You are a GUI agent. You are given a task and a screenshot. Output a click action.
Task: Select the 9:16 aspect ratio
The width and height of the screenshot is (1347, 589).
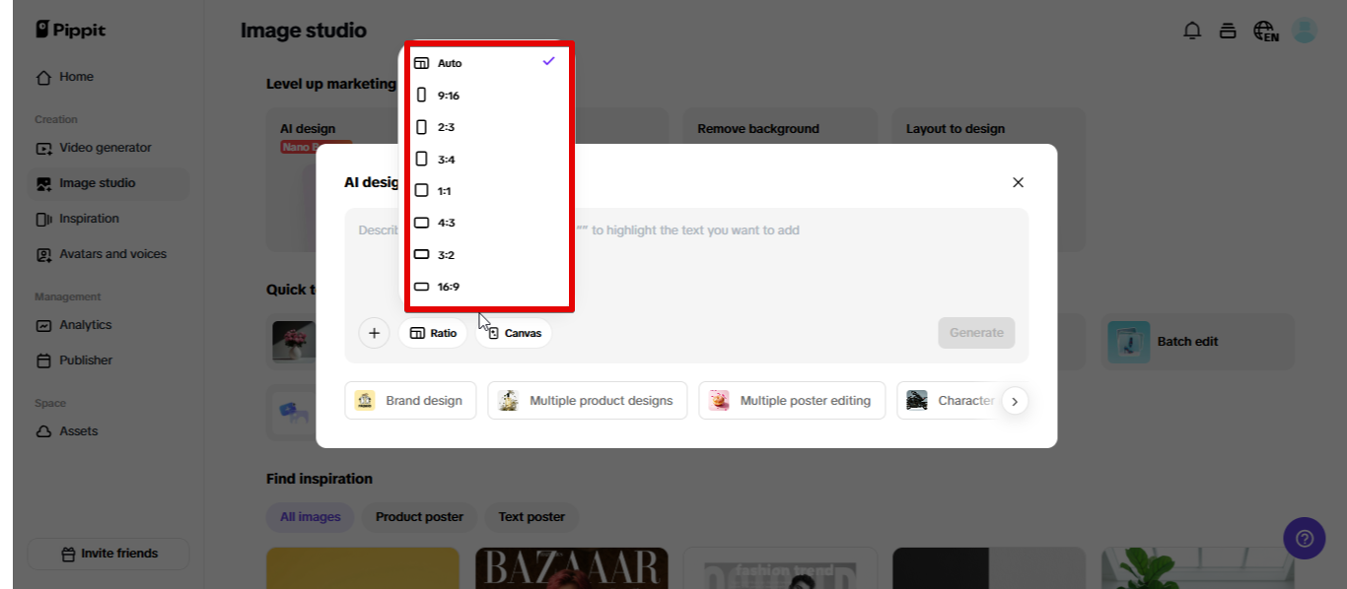pyautogui.click(x=449, y=95)
